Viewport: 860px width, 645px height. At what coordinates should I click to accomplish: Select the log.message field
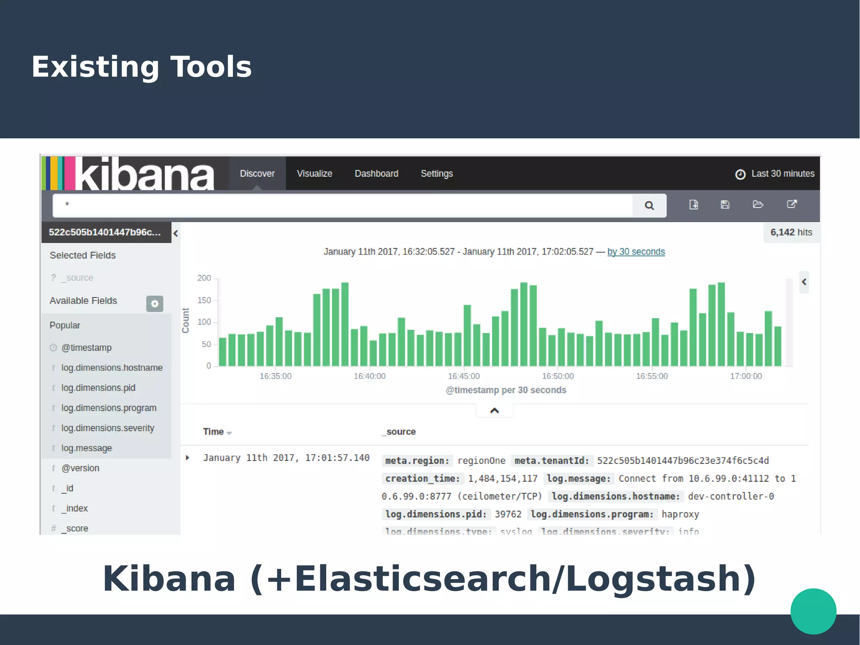coord(87,448)
